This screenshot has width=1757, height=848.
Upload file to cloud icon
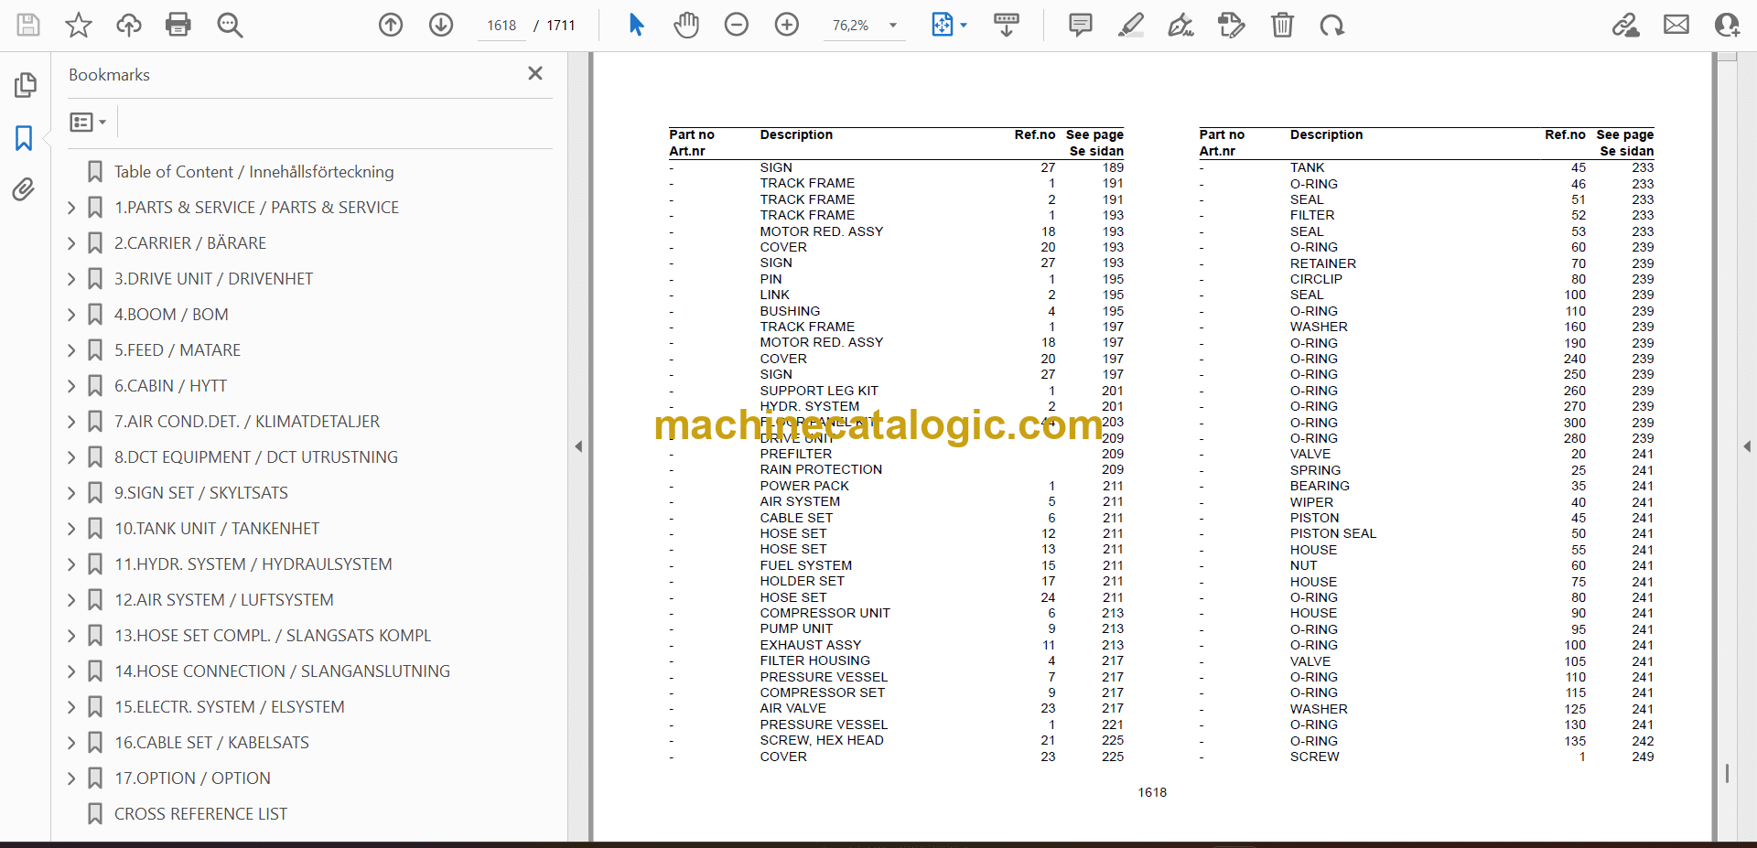pos(129,25)
